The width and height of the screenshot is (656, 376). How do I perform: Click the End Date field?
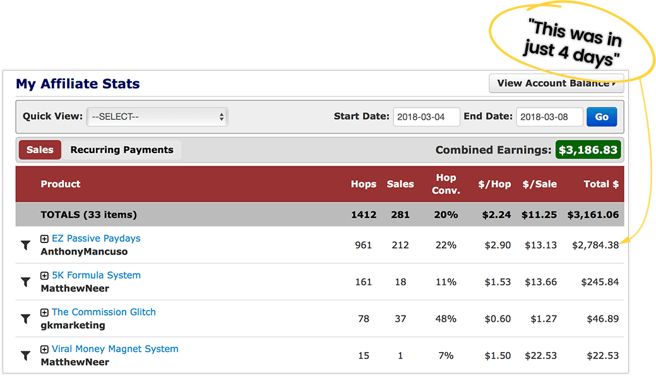click(549, 117)
